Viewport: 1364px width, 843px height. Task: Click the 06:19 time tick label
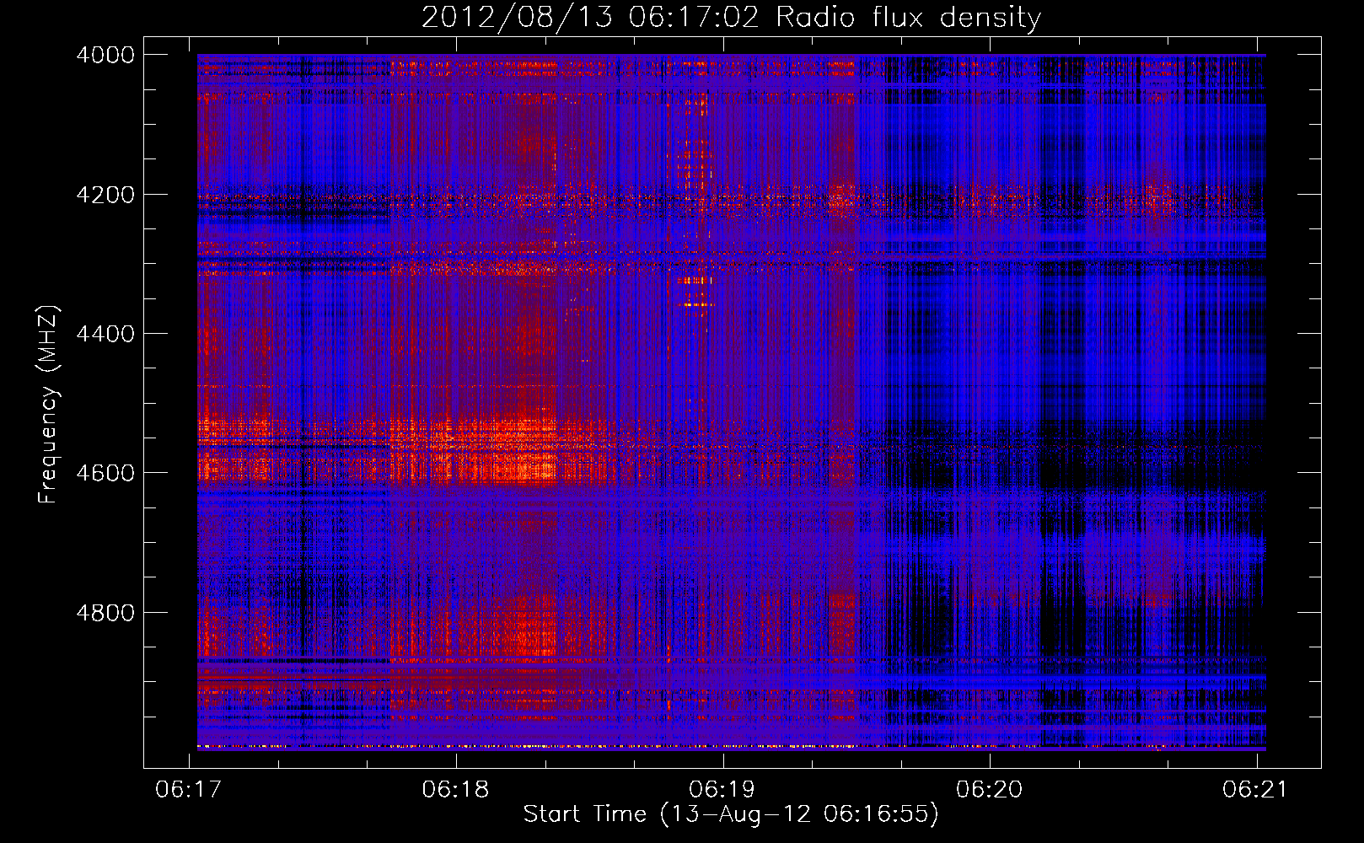tap(722, 789)
